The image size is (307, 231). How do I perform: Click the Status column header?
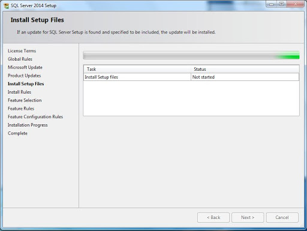(245, 69)
